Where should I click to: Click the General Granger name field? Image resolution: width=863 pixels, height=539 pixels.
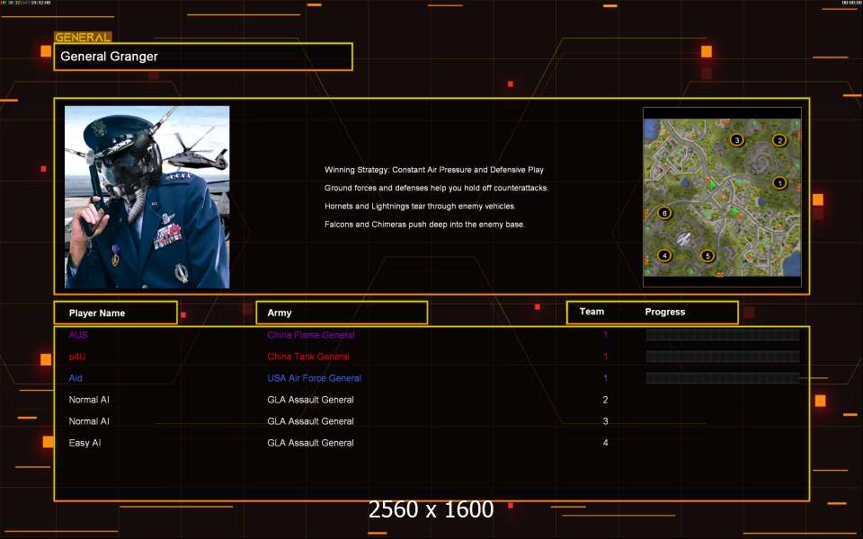(x=203, y=57)
